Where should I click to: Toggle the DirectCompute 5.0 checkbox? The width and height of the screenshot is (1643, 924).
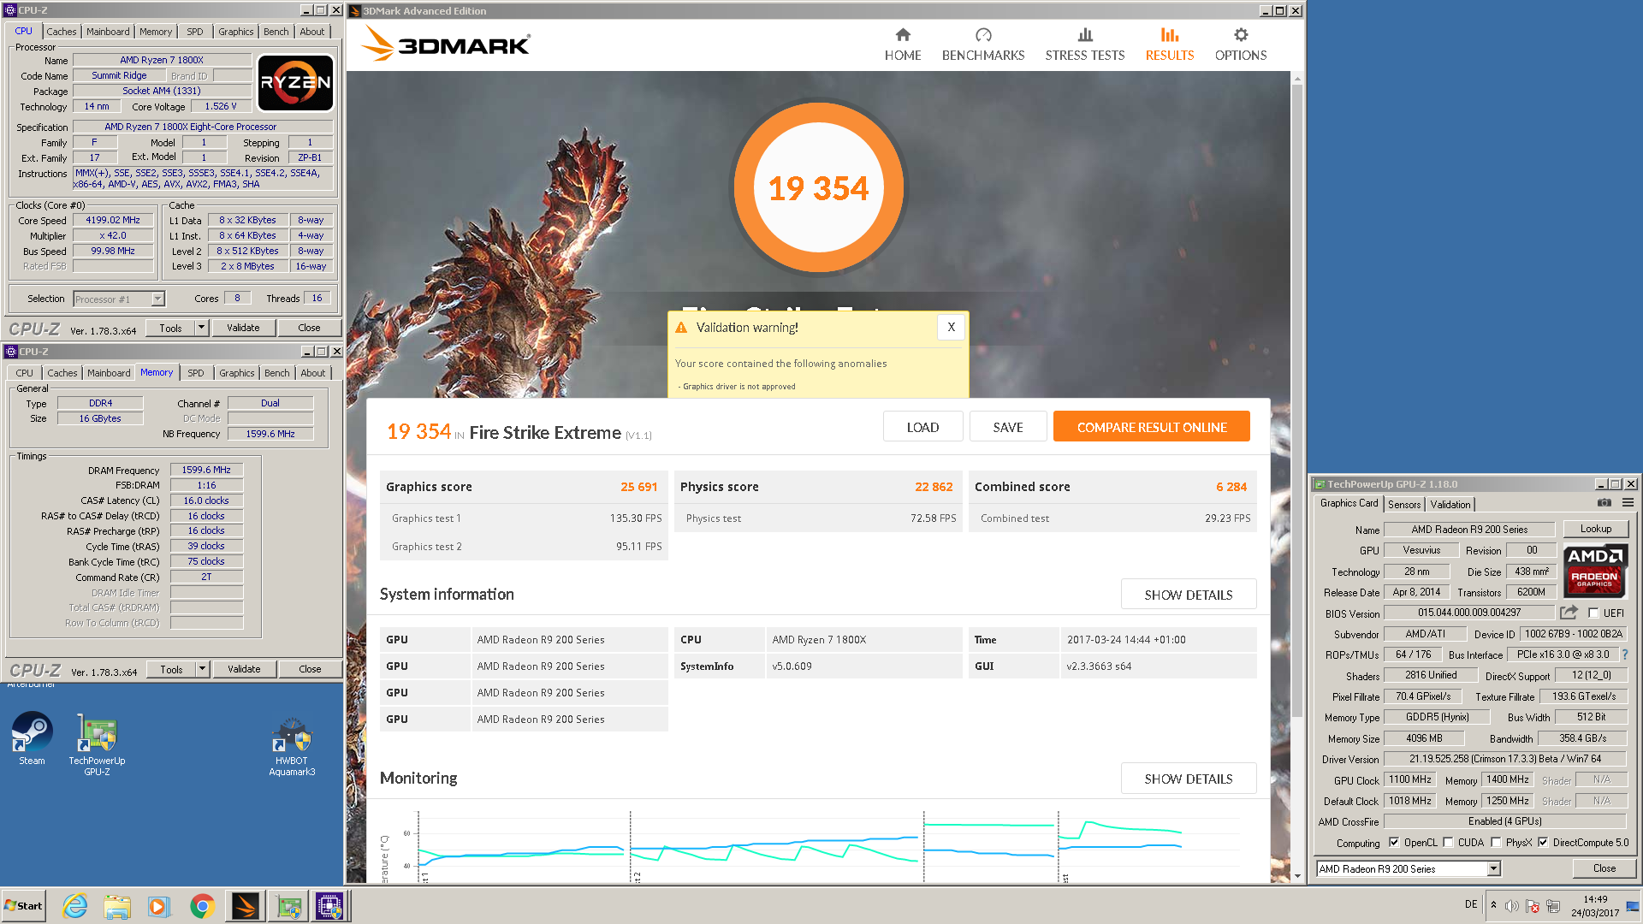pos(1543,843)
